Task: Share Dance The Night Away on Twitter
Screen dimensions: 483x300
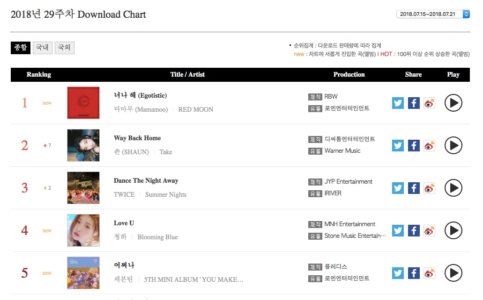Action: (398, 188)
